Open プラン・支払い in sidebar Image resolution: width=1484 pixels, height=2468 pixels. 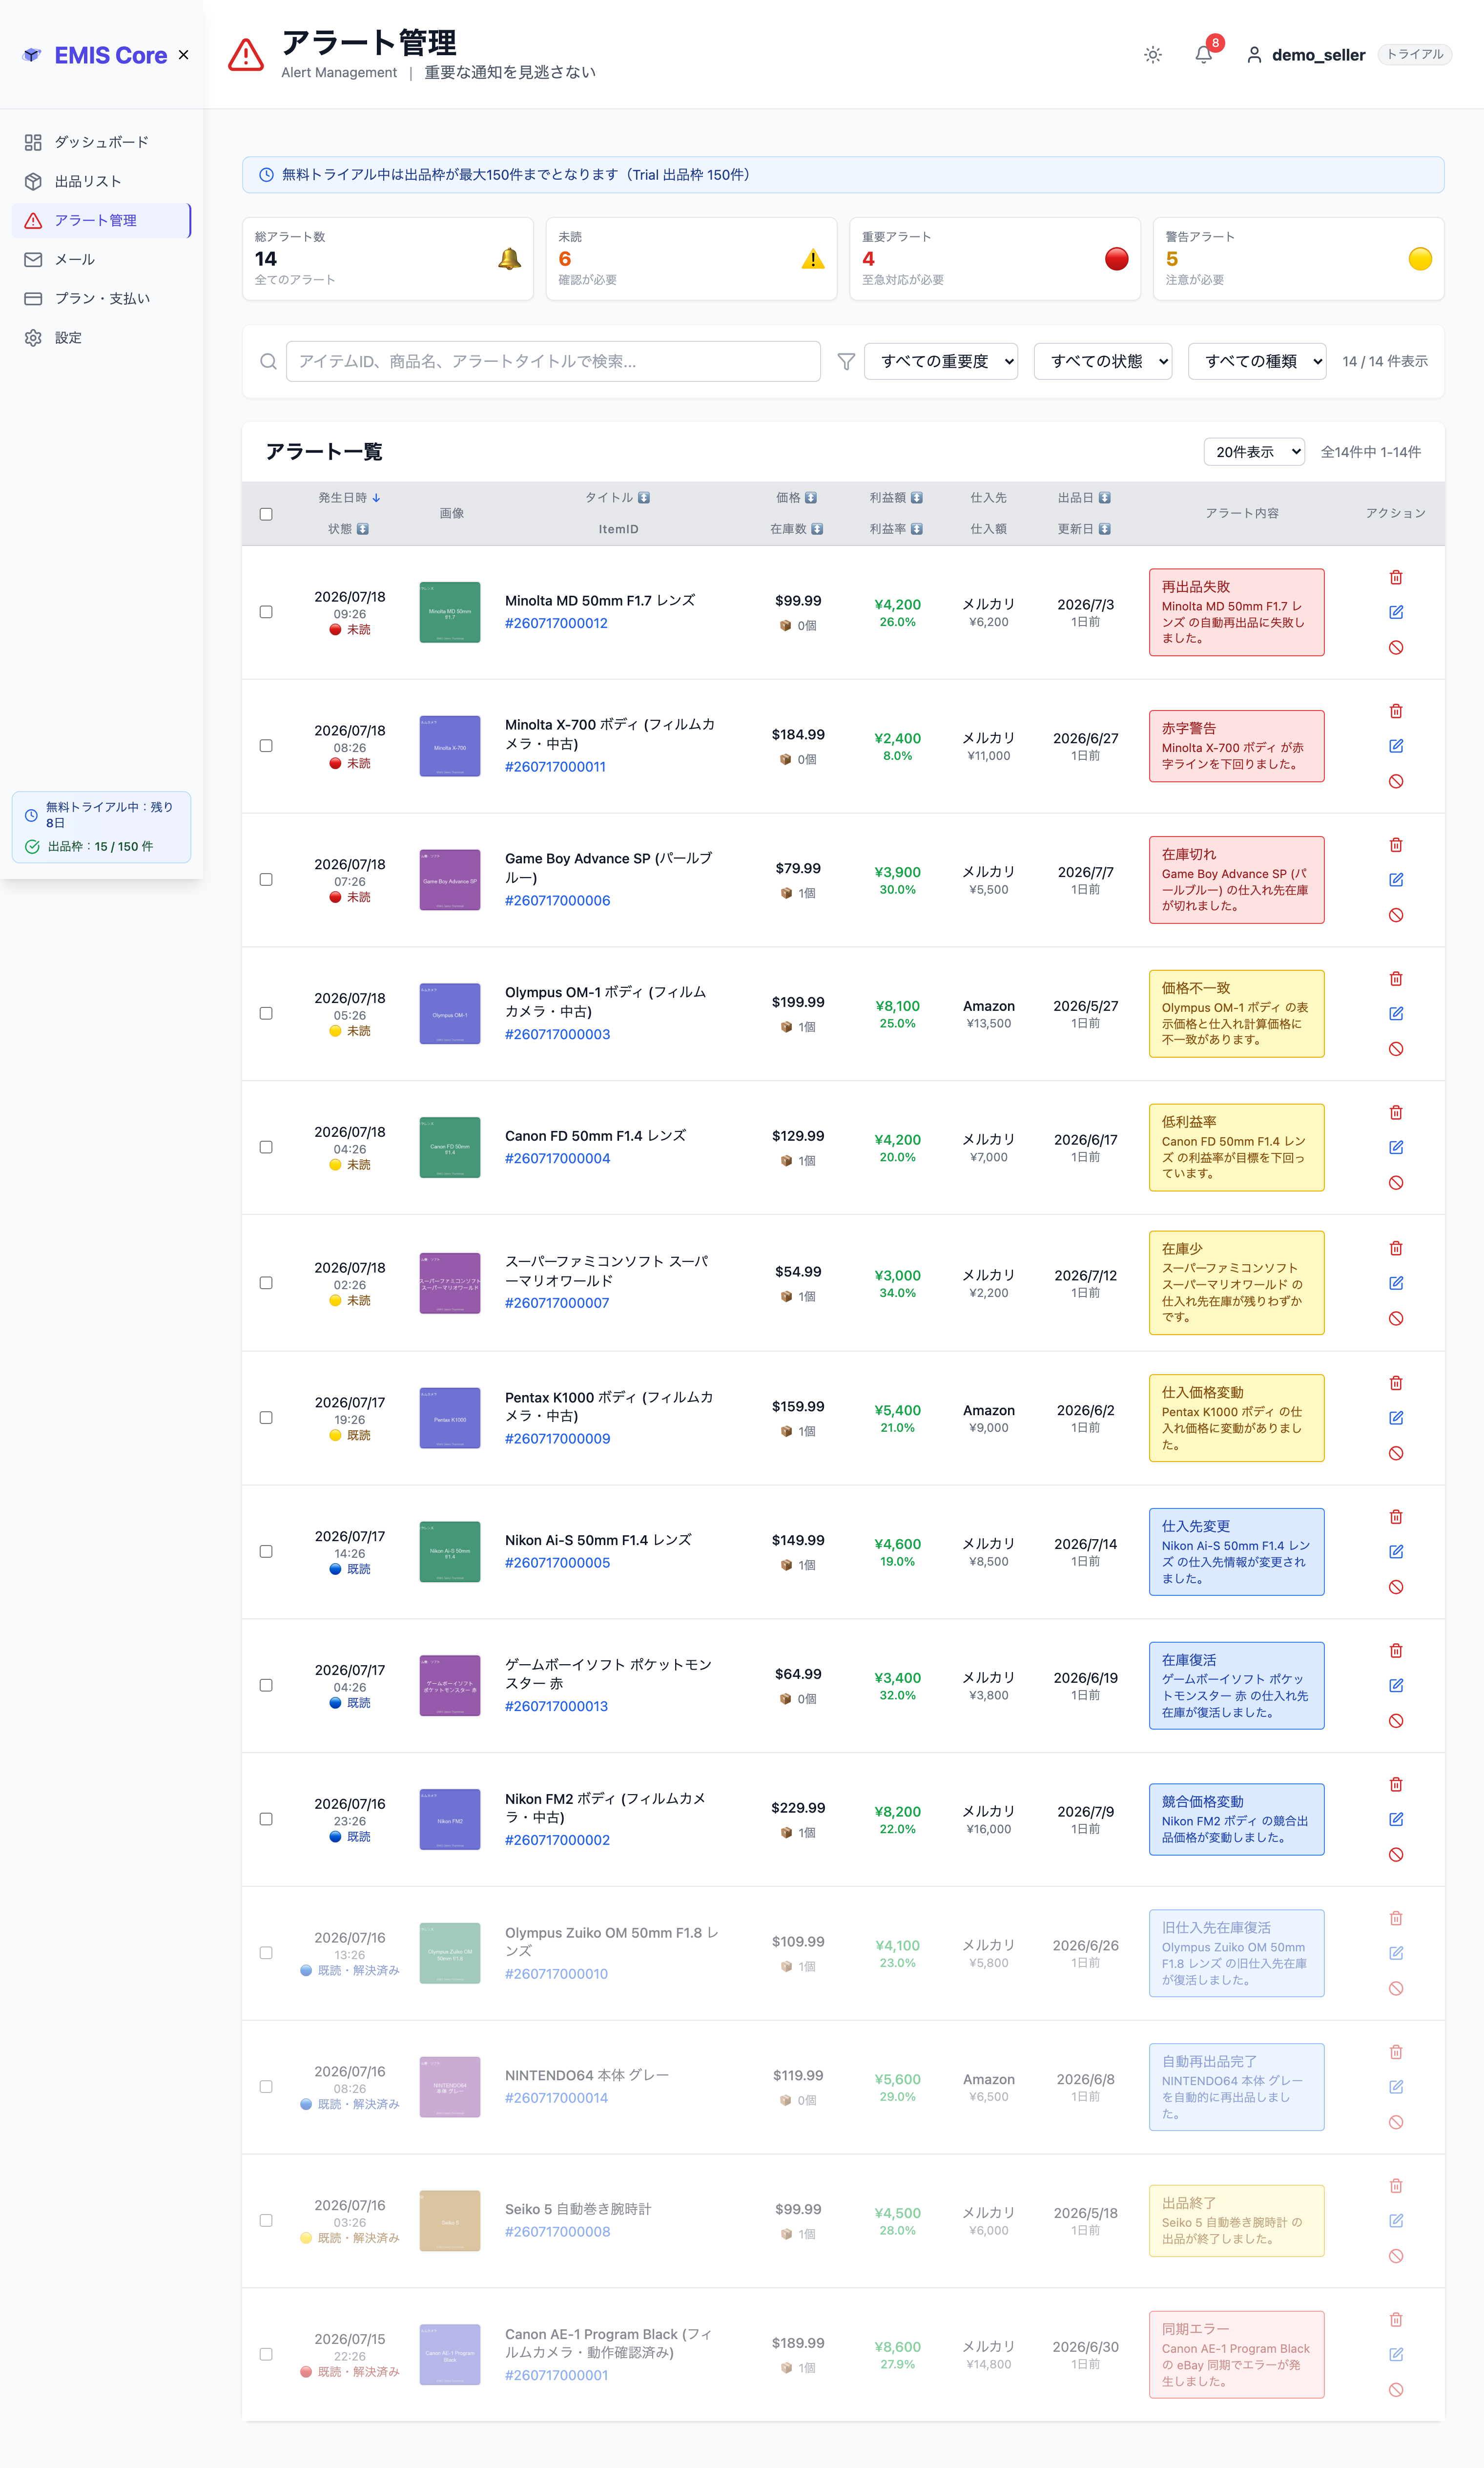pyautogui.click(x=101, y=298)
